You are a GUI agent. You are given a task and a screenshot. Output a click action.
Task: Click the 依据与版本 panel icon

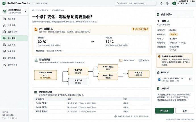[158, 15]
